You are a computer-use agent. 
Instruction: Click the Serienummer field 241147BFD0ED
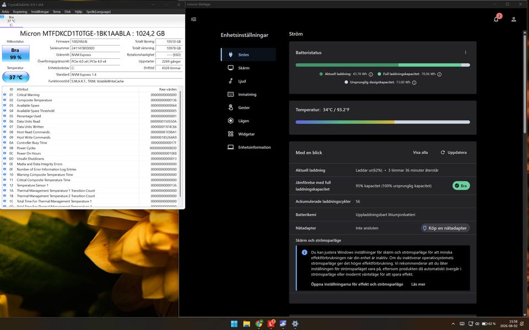click(95, 48)
